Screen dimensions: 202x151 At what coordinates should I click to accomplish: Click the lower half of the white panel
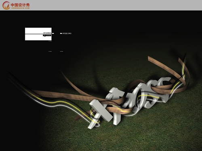tap(38, 37)
